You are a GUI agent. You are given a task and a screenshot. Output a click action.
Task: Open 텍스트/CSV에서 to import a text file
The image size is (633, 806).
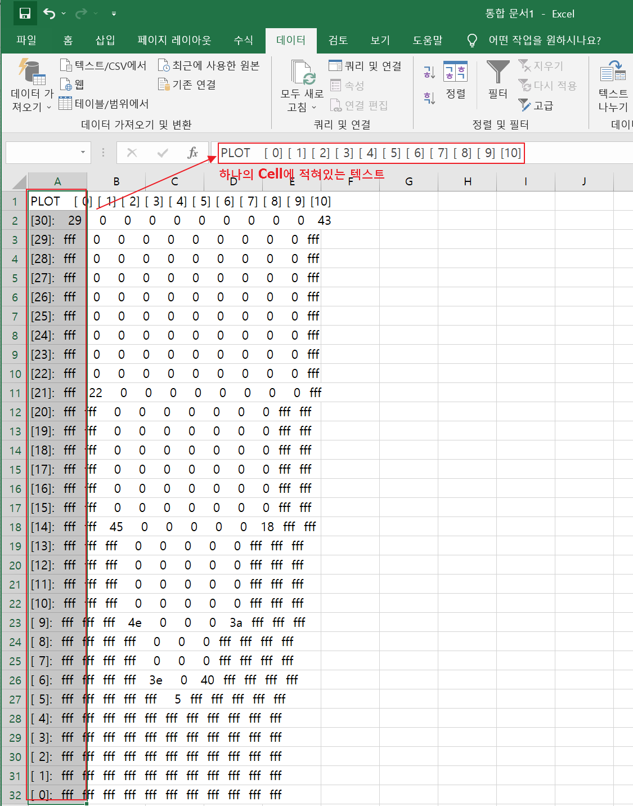[103, 65]
